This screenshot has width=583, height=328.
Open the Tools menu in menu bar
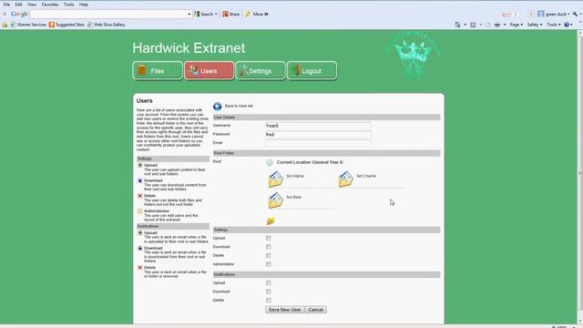pos(69,5)
